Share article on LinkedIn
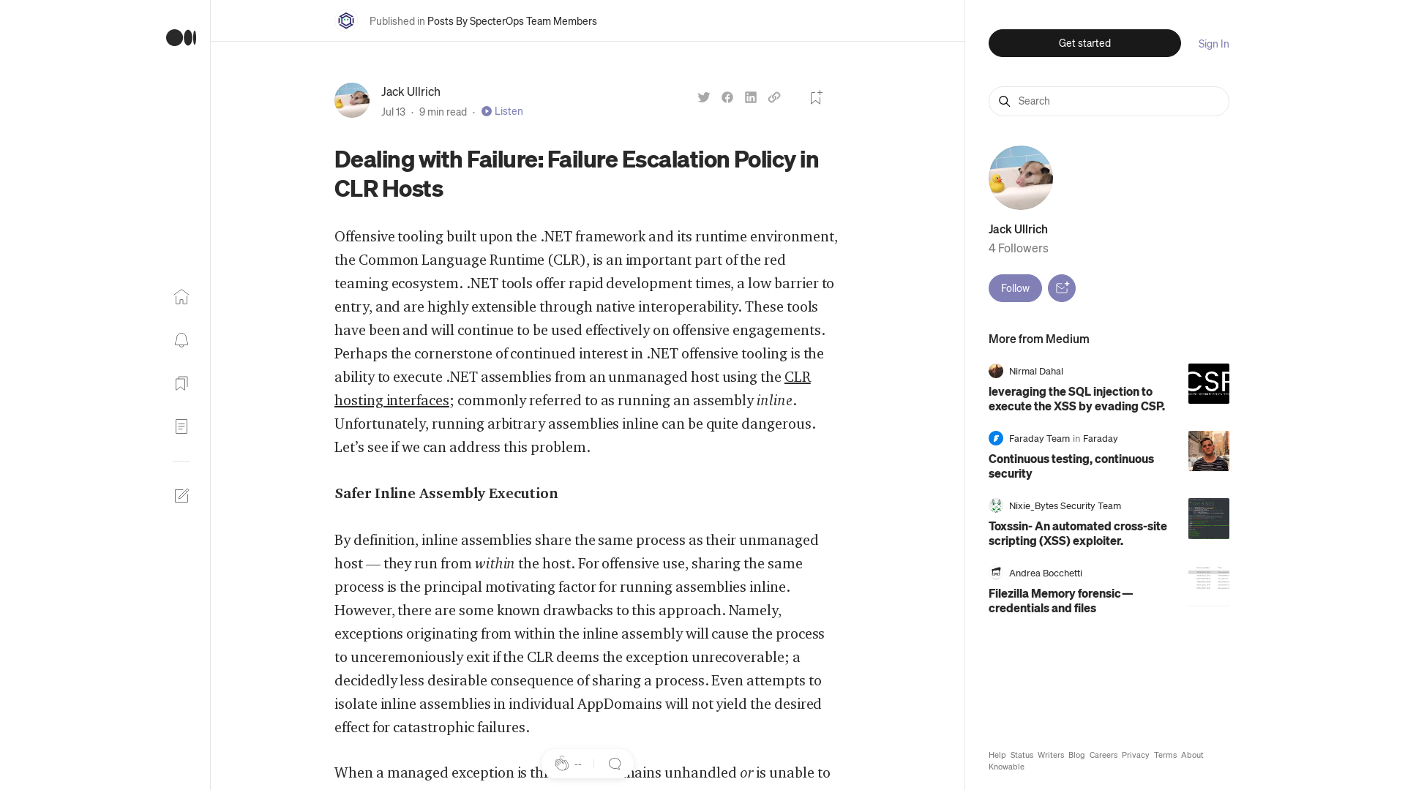The width and height of the screenshot is (1405, 790). 750,97
